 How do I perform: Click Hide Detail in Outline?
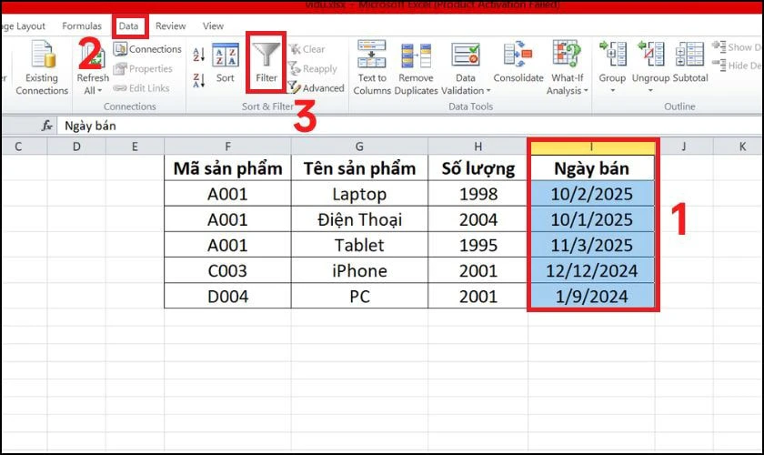click(737, 65)
